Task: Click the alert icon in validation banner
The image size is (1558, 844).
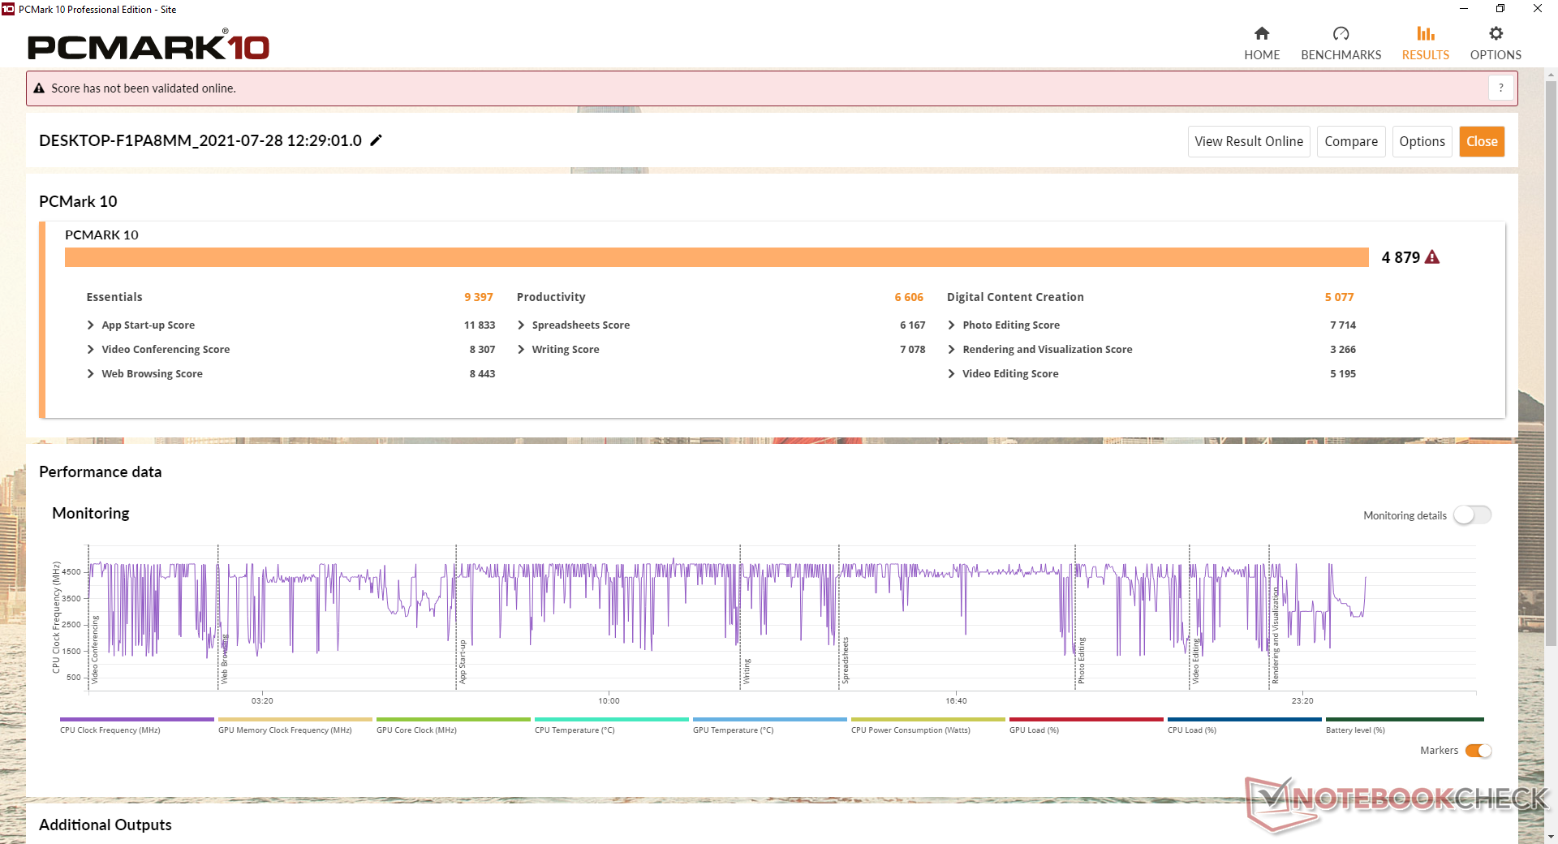Action: pyautogui.click(x=39, y=88)
